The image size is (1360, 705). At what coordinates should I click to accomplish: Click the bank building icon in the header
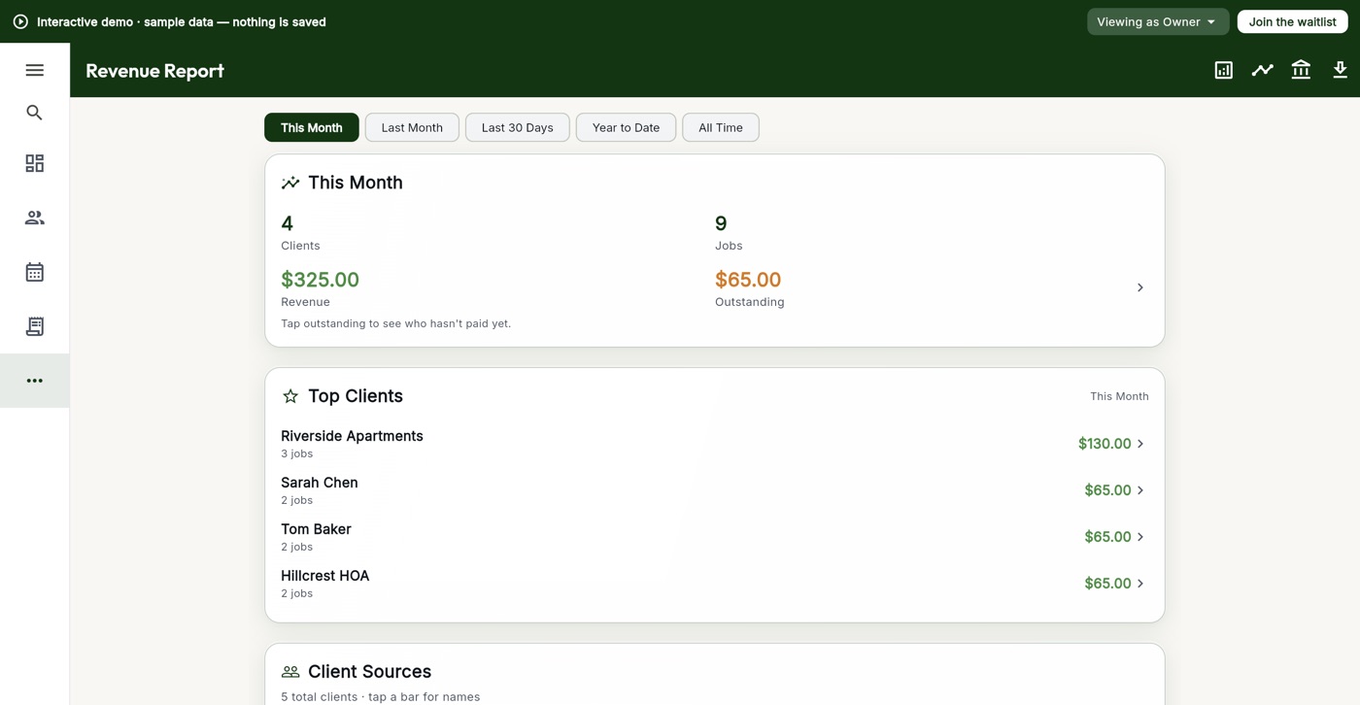coord(1301,70)
